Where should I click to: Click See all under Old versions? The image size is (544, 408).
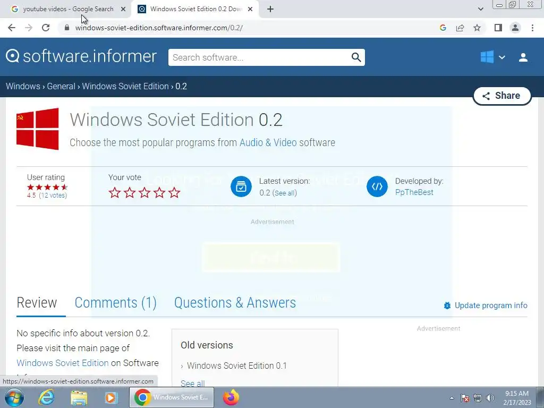coord(192,384)
